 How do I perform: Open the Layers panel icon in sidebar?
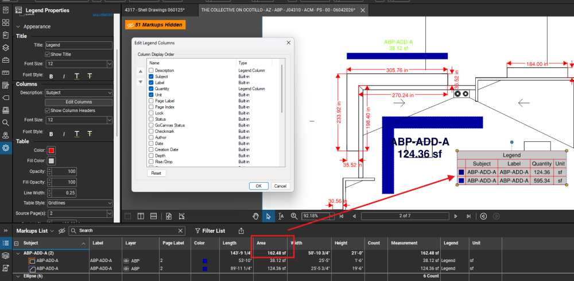[x=6, y=48]
